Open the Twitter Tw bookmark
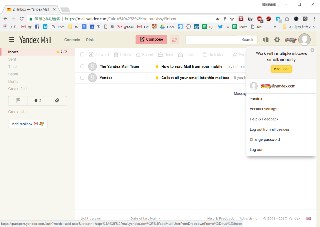Image resolution: width=320 pixels, height=227 pixels. tap(224, 27)
